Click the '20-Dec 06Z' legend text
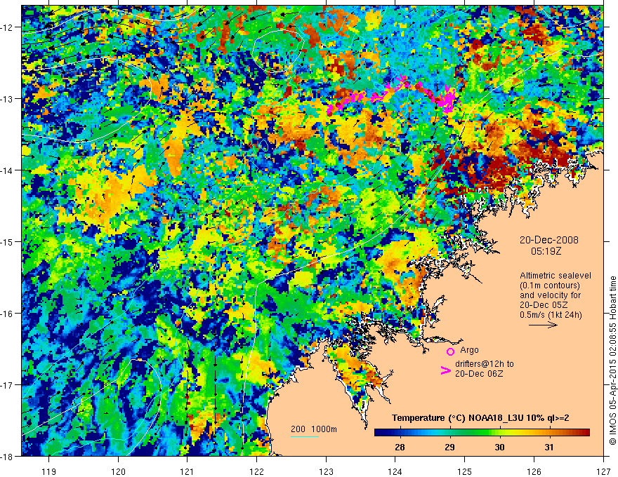Image resolution: width=618 pixels, height=477 pixels. click(x=479, y=374)
